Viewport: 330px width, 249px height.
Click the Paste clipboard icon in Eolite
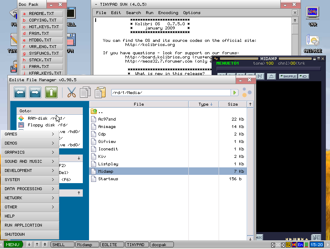coord(100,92)
